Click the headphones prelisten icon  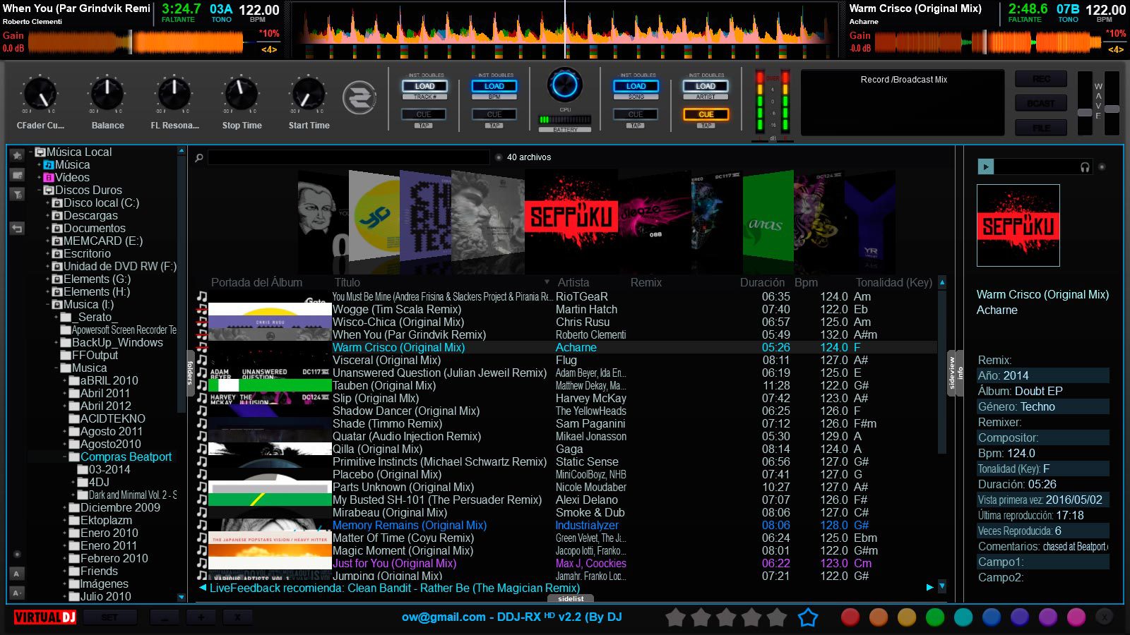(1085, 167)
